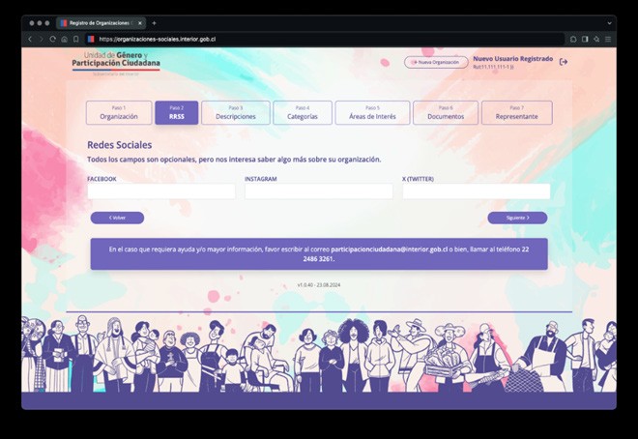Switch to the Paso 6 Documentos step
Image resolution: width=638 pixels, height=439 pixels.
click(446, 113)
